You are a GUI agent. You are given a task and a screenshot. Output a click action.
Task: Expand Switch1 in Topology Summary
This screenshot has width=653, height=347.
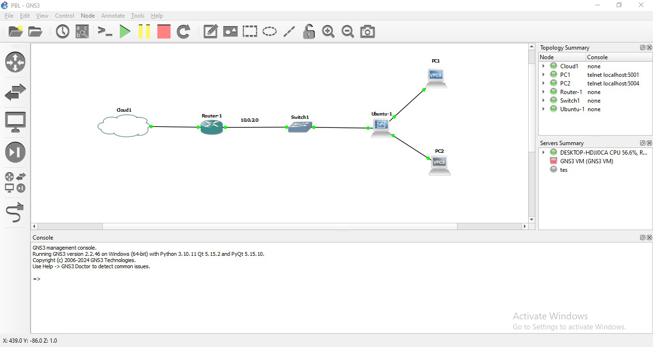tap(544, 101)
